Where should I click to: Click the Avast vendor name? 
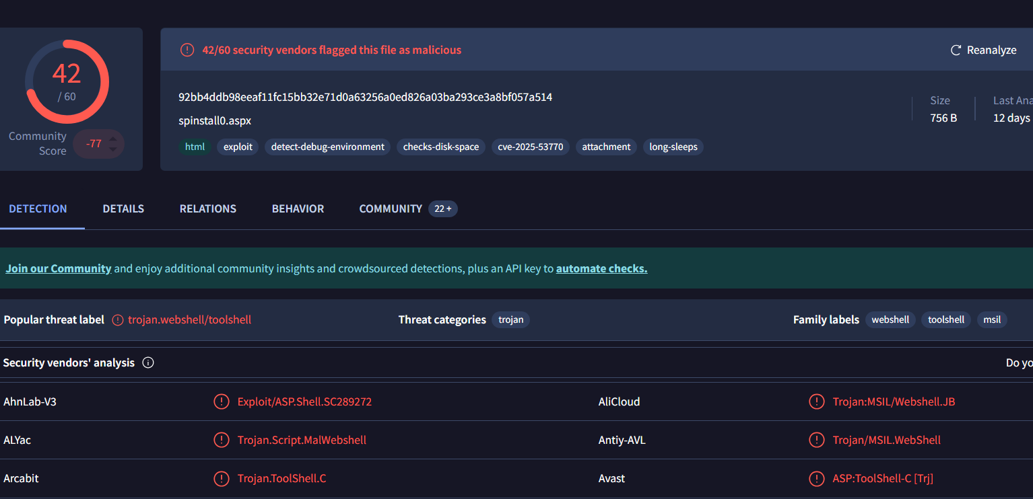click(x=611, y=479)
